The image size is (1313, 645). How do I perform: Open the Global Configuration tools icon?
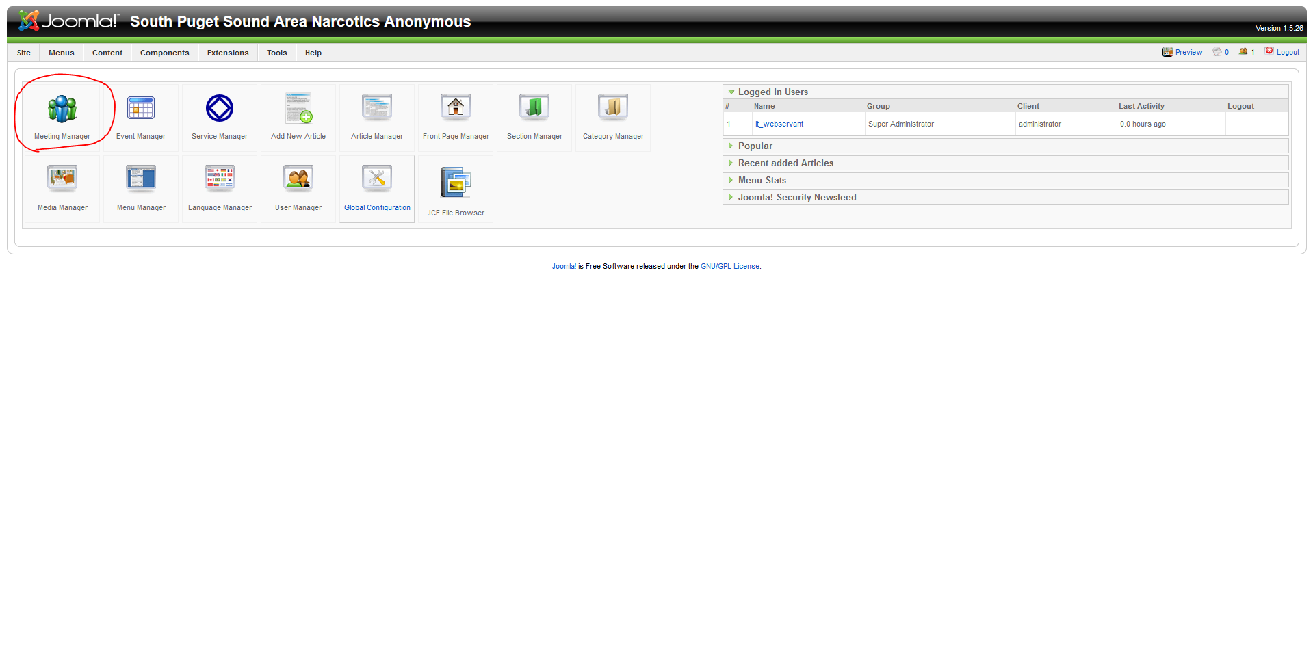click(377, 179)
